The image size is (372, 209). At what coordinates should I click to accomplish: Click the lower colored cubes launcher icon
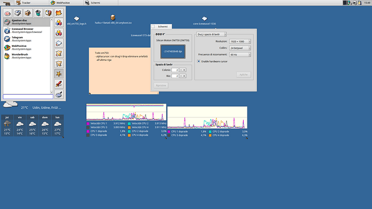[x=59, y=33]
